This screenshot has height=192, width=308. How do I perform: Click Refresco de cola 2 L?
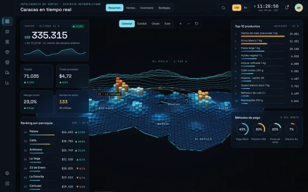267,94
